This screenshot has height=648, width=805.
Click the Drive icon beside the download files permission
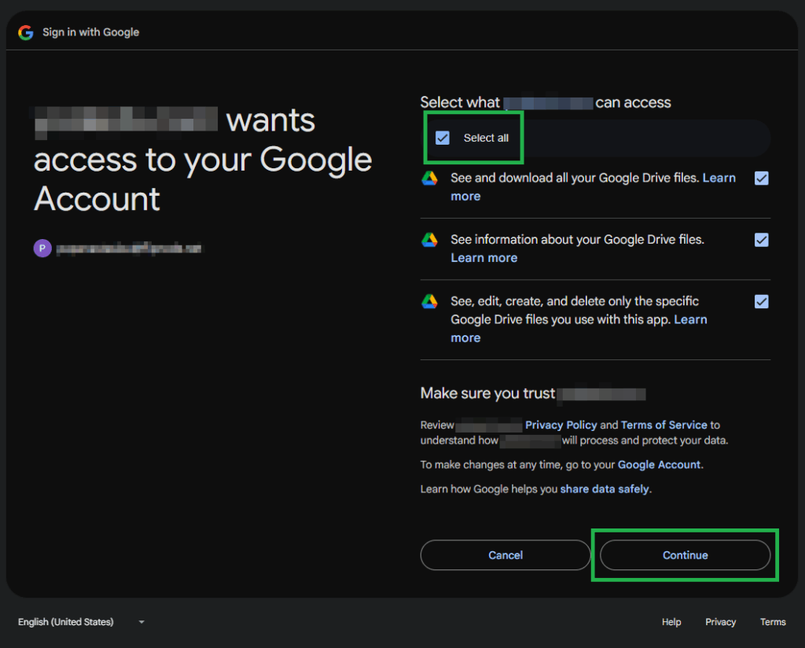point(429,179)
